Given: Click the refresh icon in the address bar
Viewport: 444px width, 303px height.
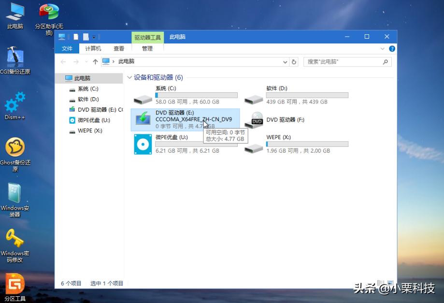Looking at the screenshot, I should (294, 61).
